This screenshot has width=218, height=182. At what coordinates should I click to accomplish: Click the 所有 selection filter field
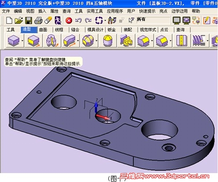153,20
